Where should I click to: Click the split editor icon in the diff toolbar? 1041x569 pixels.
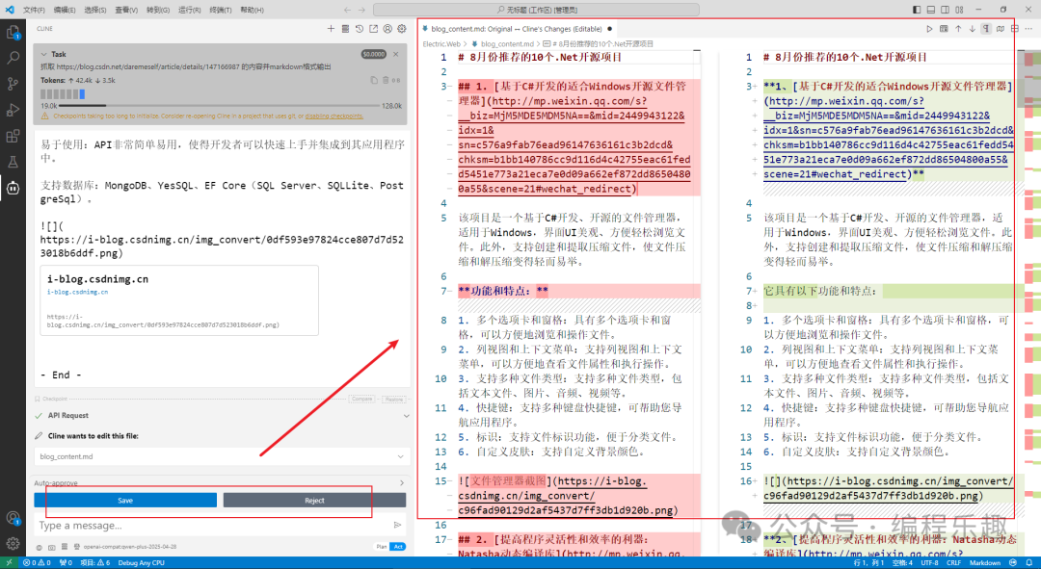pyautogui.click(x=1014, y=29)
